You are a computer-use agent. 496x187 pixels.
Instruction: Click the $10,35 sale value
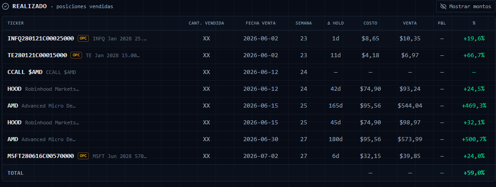tap(410, 38)
